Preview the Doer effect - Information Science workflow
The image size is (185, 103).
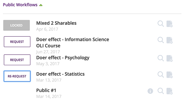coord(161,40)
